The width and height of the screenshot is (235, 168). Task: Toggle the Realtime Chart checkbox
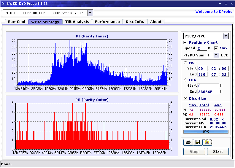pos(185,42)
